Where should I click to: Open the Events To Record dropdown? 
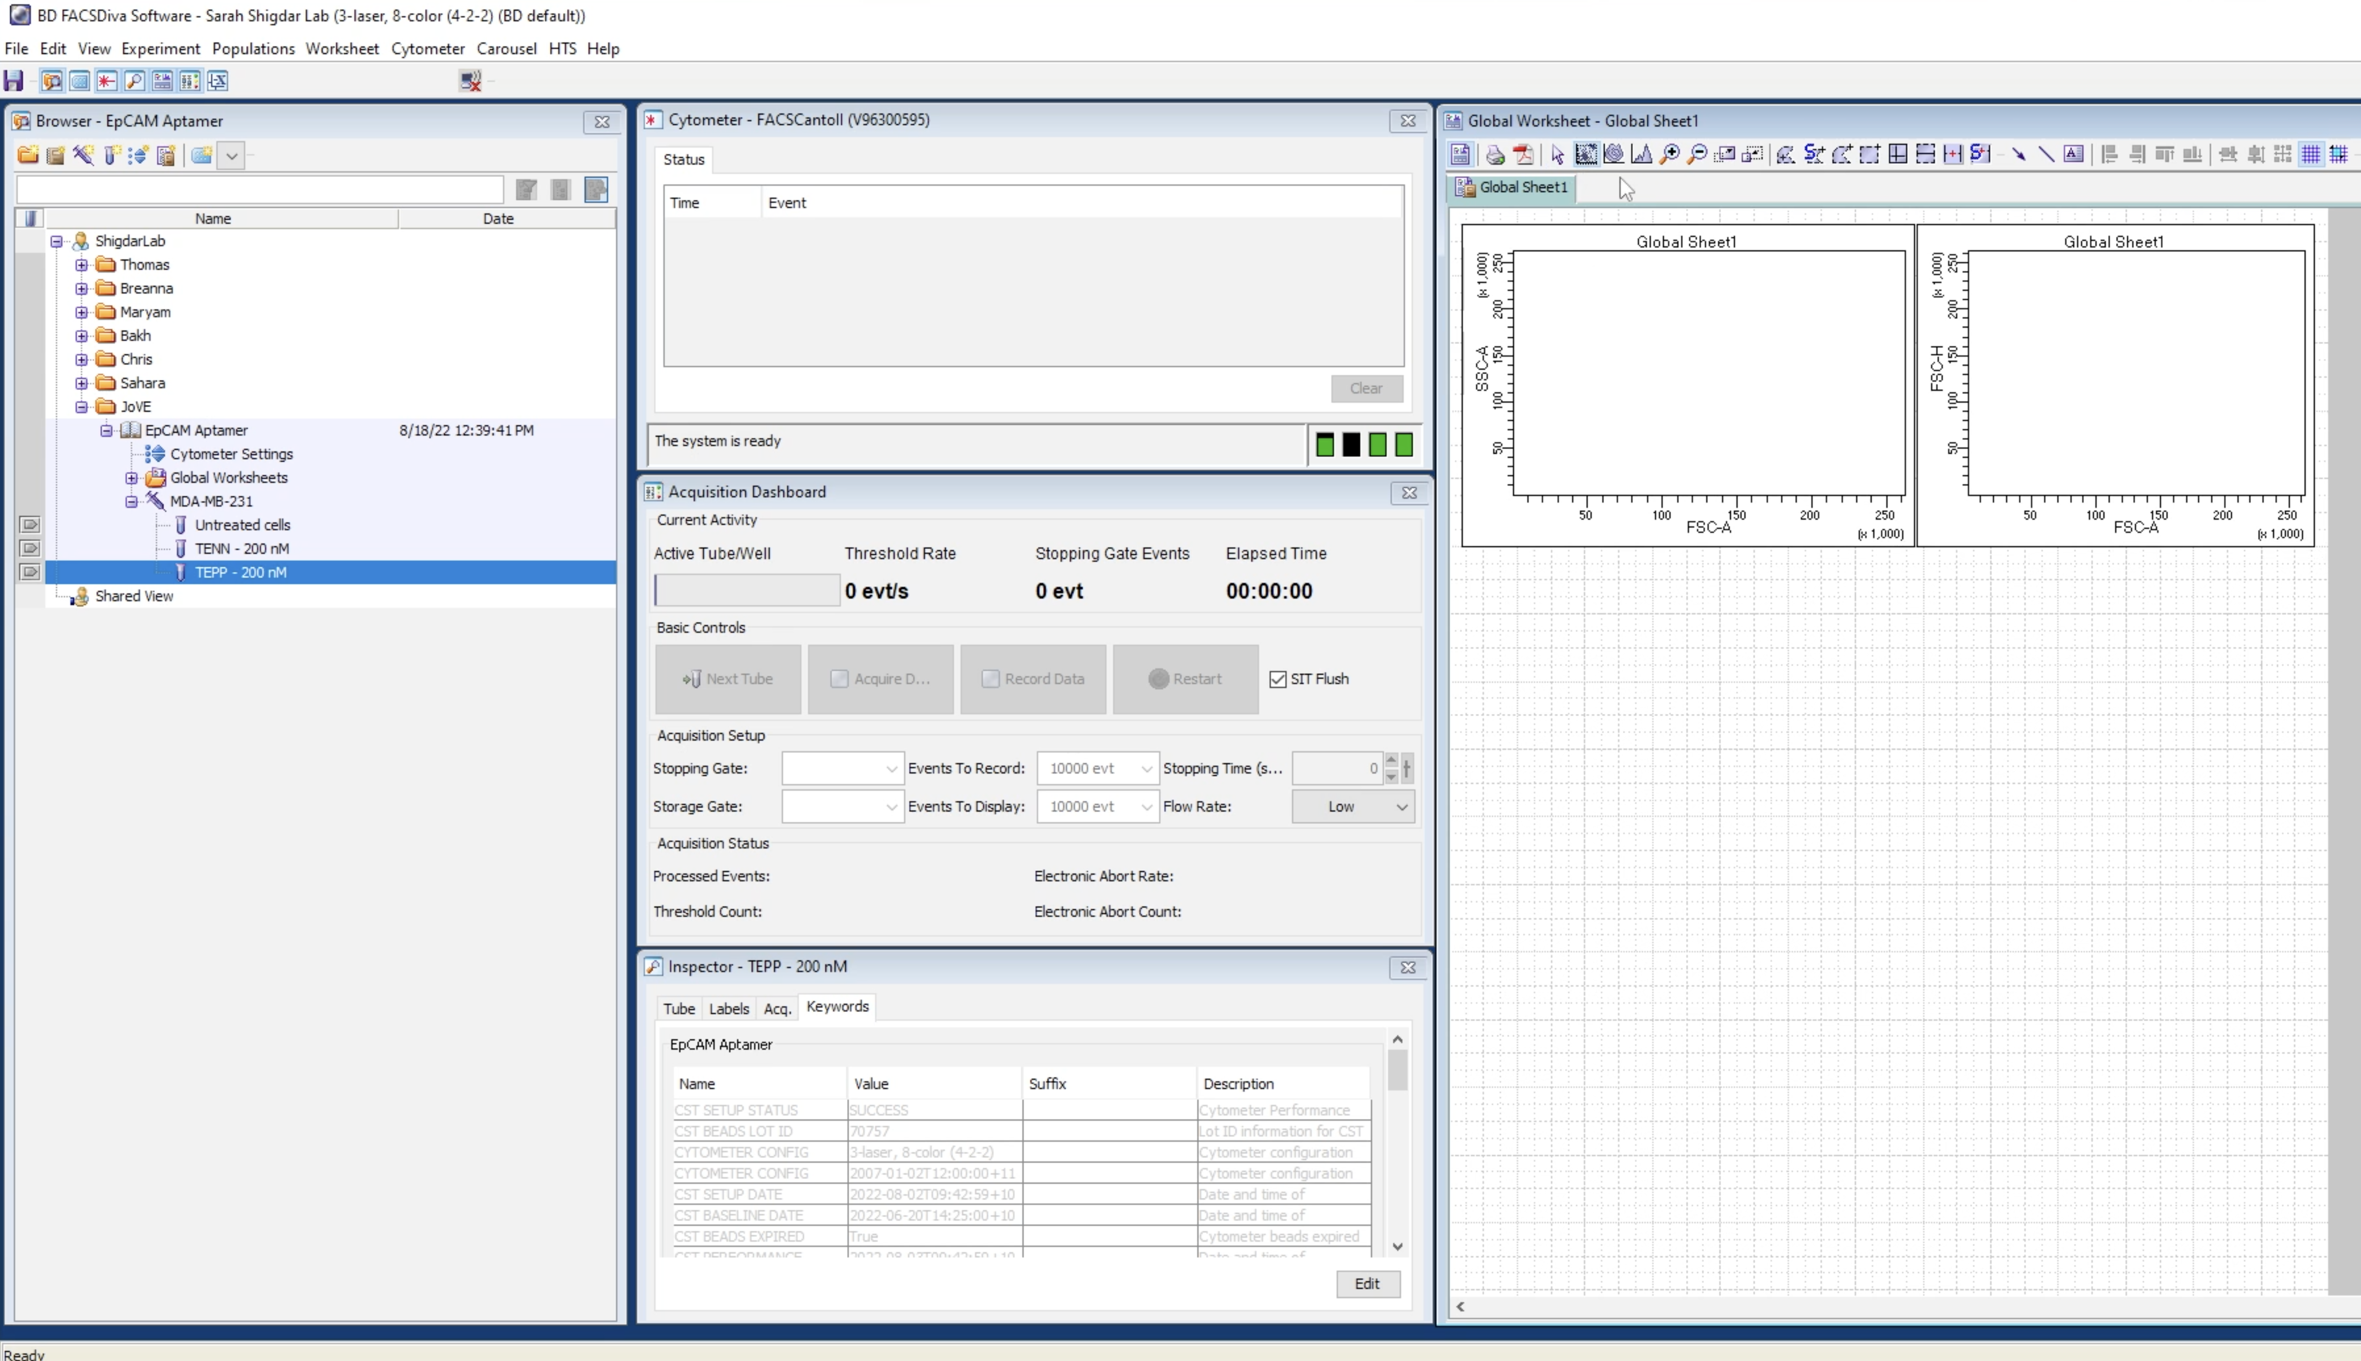point(1097,768)
